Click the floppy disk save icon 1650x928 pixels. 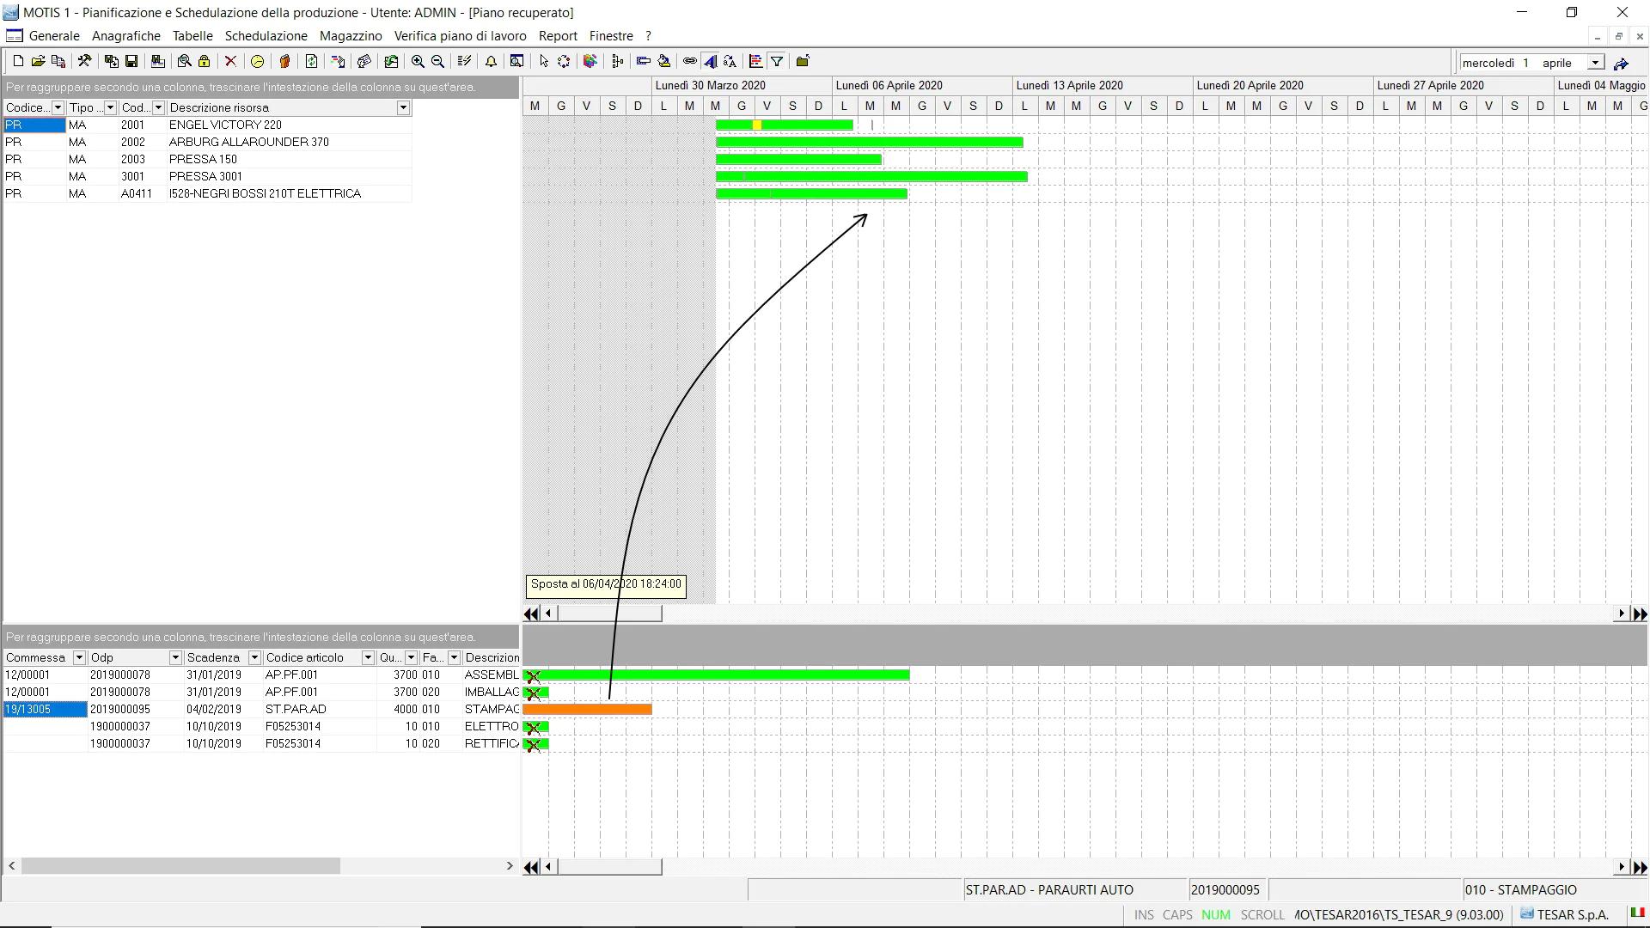(x=131, y=61)
